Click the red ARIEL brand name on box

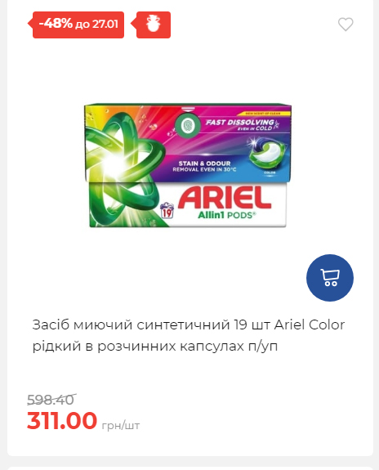225,197
